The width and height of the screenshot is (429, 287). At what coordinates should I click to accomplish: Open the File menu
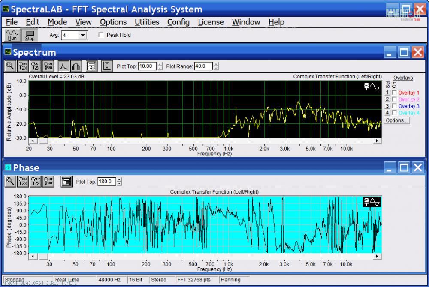(12, 22)
